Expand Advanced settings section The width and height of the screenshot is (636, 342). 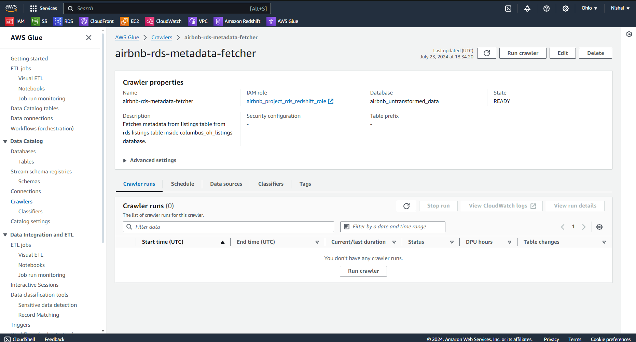pyautogui.click(x=150, y=160)
